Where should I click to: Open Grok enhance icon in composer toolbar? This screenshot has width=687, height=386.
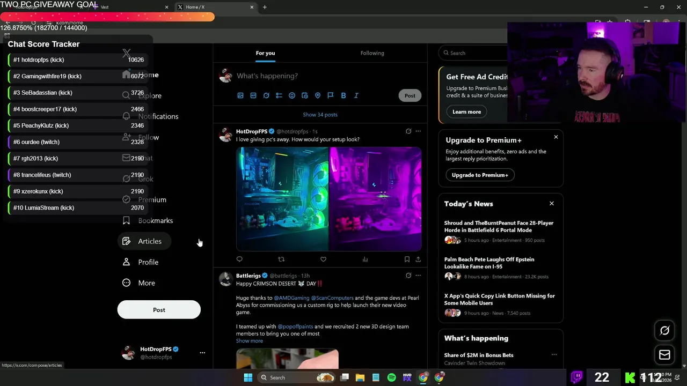point(266,95)
